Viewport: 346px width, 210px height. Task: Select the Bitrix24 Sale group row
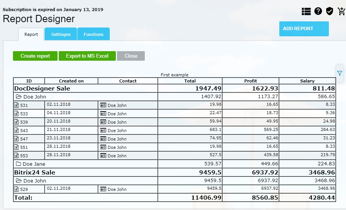174,172
